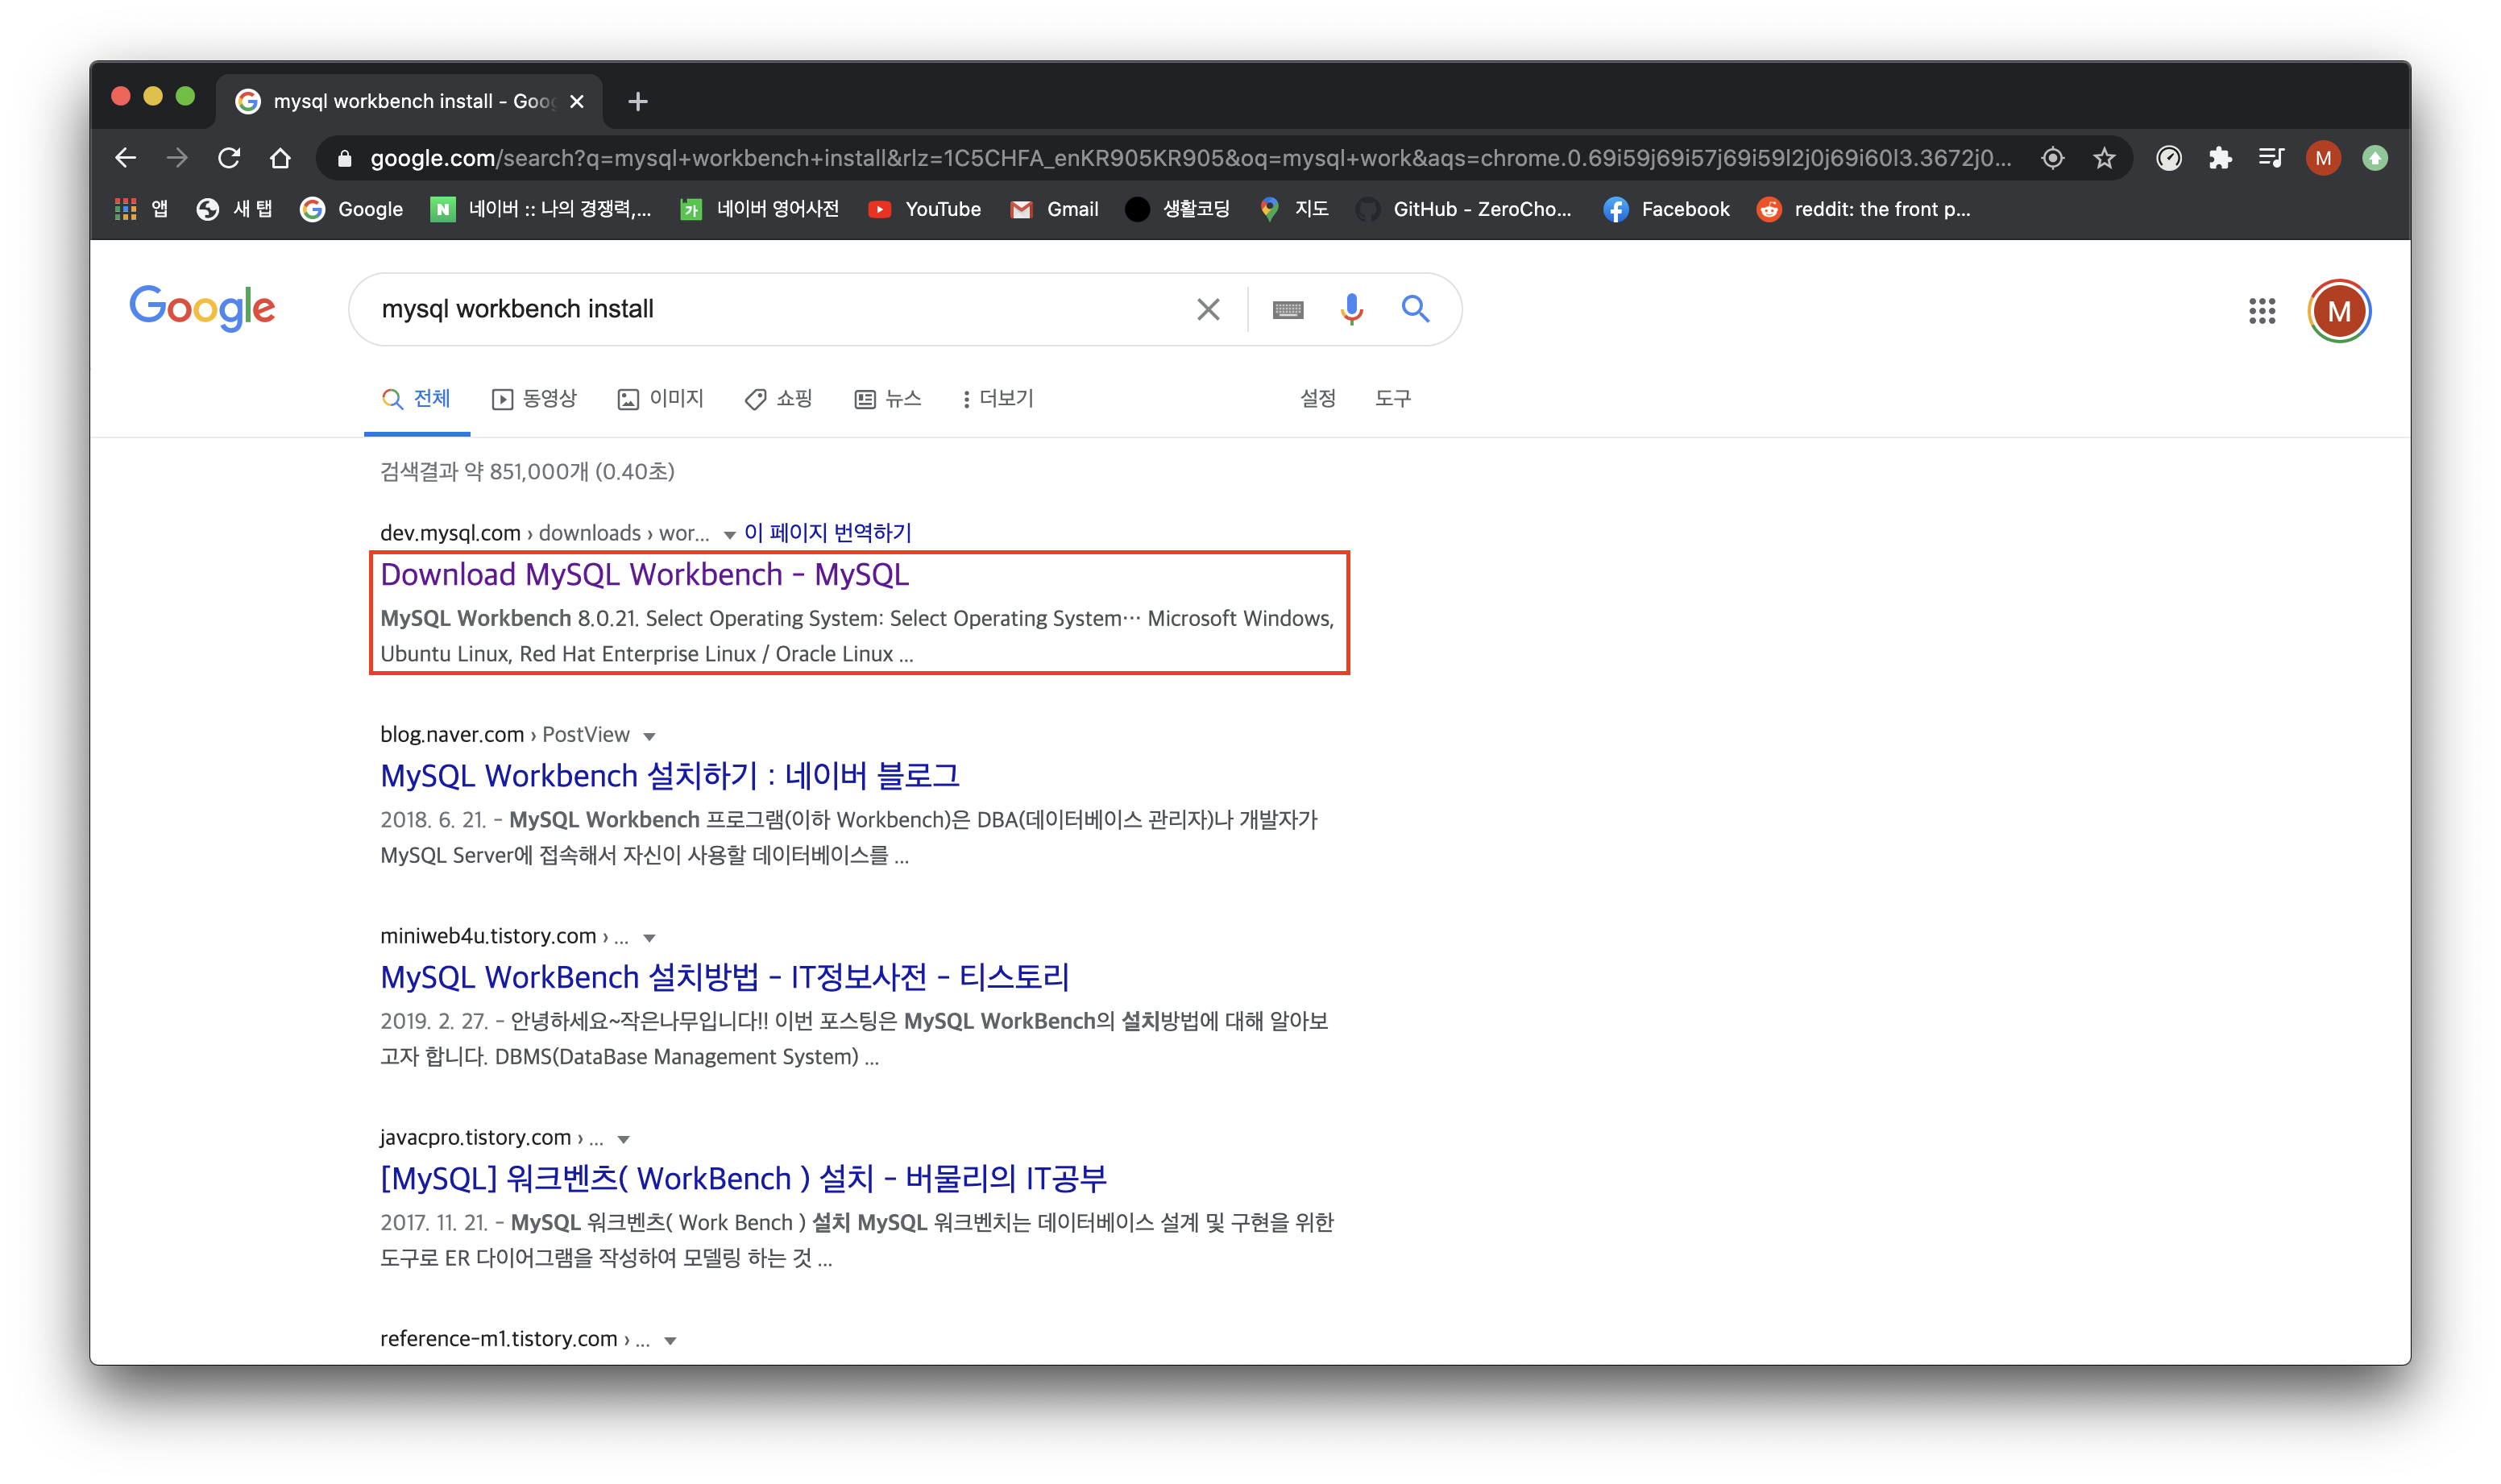Click the voice search microphone icon
Viewport: 2501px width, 1484px height.
(1351, 309)
